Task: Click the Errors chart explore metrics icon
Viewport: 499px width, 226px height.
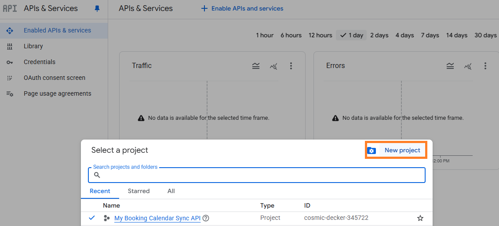Action: [468, 66]
